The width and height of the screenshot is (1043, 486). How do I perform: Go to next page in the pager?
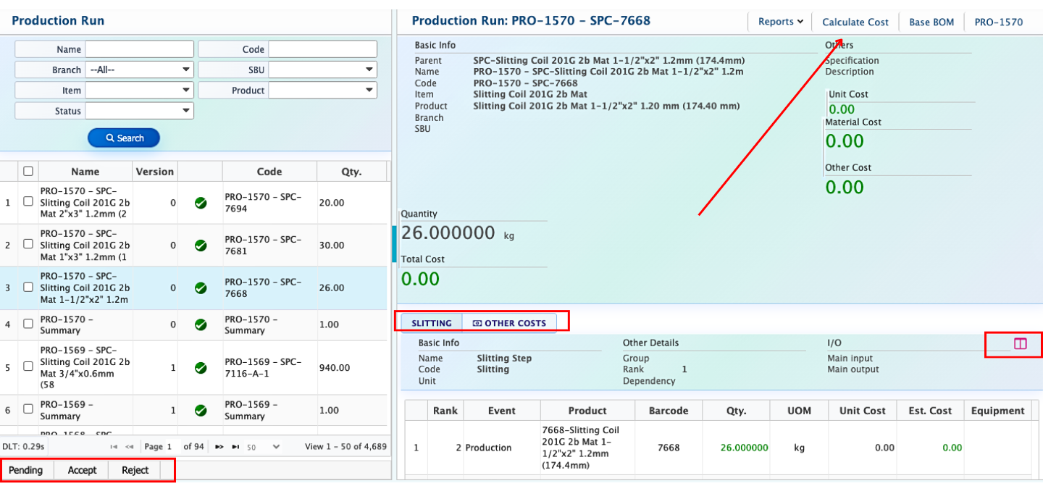point(219,447)
